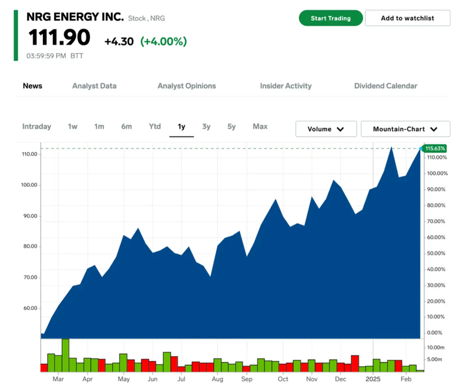The height and width of the screenshot is (389, 470).
Task: Select the 6m time range
Action: click(x=126, y=126)
